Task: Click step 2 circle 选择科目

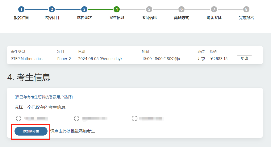Action: [52, 9]
